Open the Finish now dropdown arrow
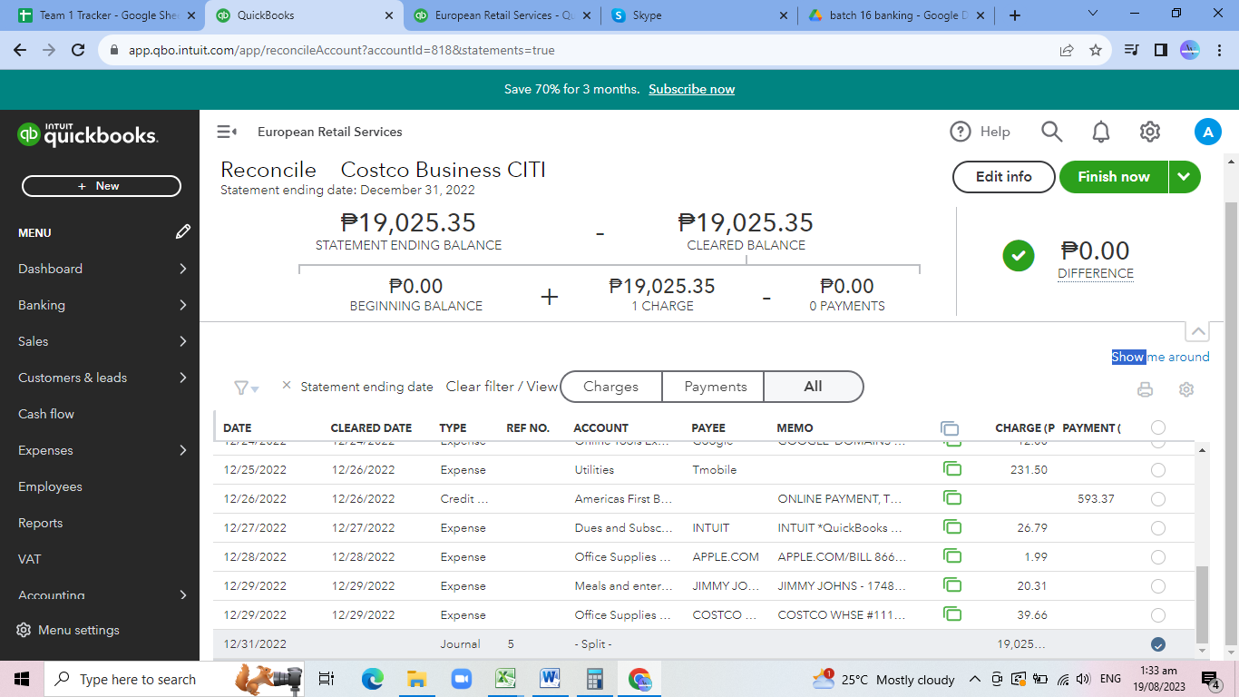The height and width of the screenshot is (697, 1239). 1185,177
